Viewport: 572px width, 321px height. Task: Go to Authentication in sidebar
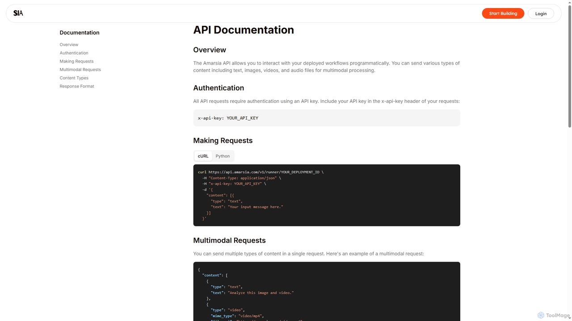tap(74, 53)
